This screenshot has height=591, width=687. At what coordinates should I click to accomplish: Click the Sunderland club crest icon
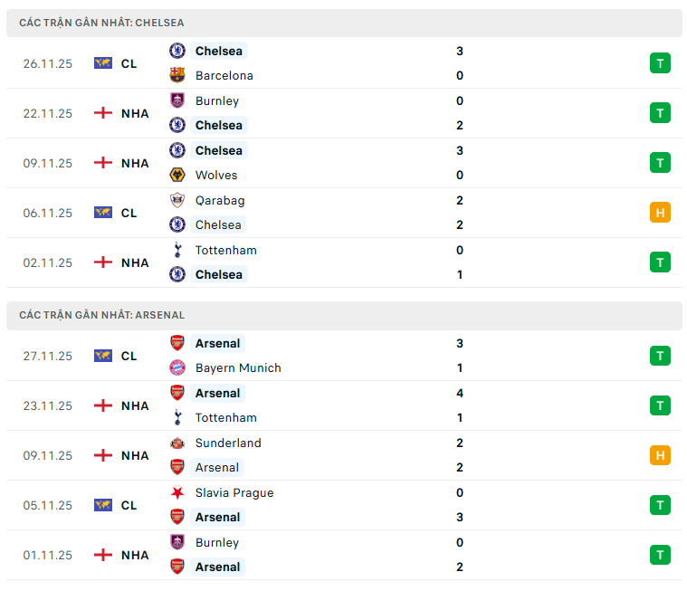(177, 443)
